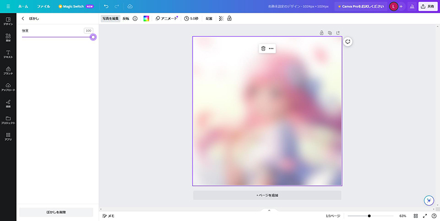Open the プロジェクト sidebar tab
This screenshot has width=440, height=221.
pyautogui.click(x=8, y=120)
